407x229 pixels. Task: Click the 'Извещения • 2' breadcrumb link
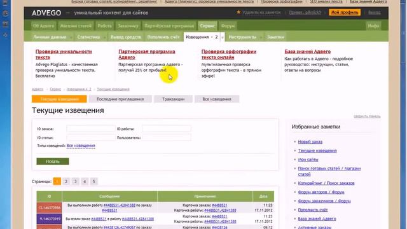pos(79,89)
